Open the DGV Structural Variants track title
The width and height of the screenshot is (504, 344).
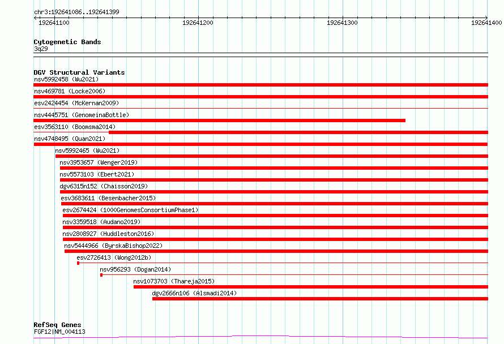[x=79, y=72]
